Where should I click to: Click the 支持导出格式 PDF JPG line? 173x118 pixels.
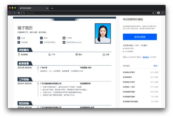click(x=135, y=45)
